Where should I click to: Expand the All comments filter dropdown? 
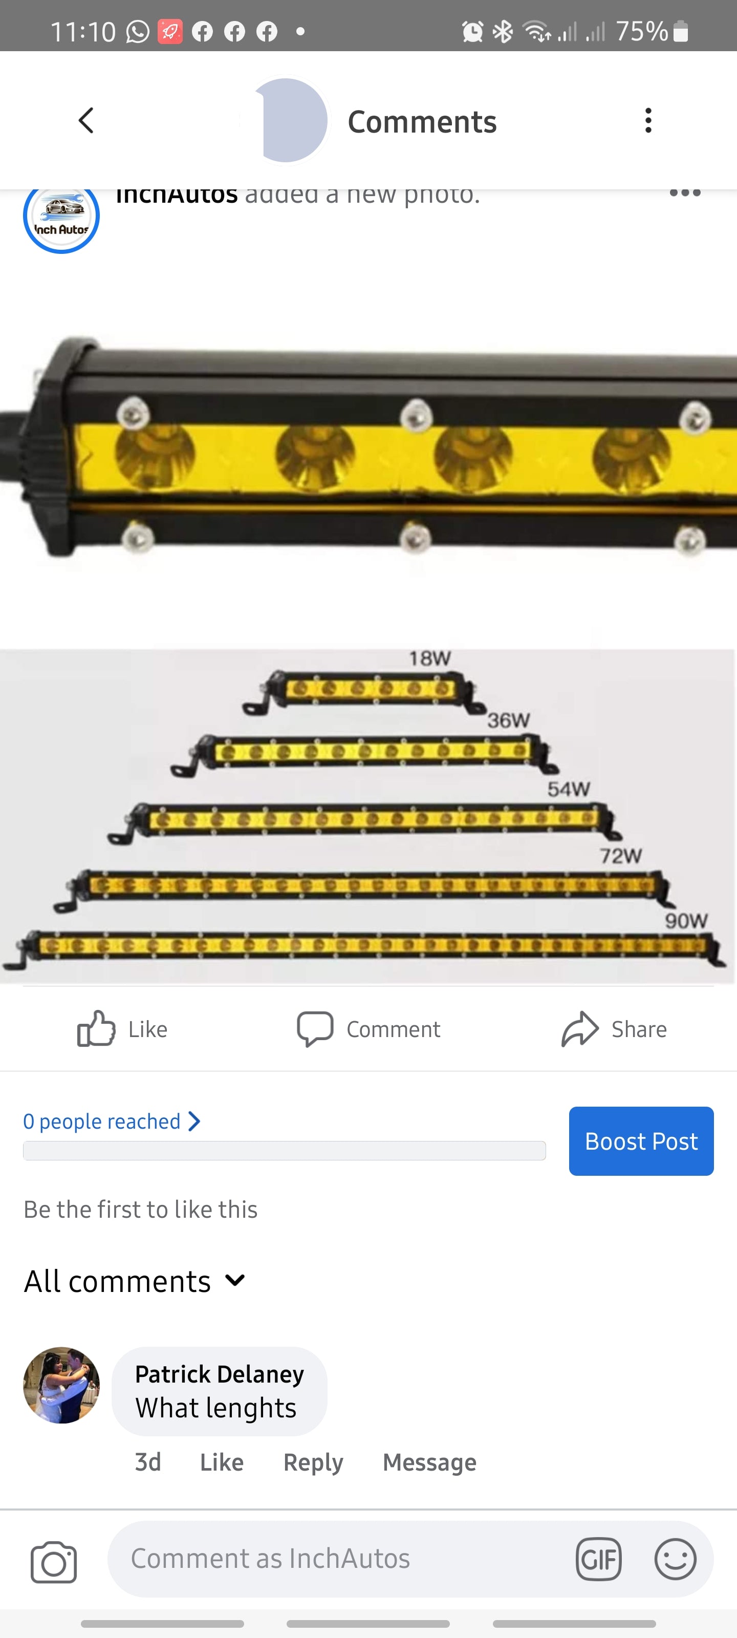point(135,1281)
